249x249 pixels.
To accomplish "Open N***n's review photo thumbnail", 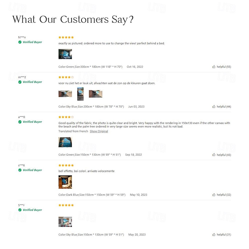I will point(65,54).
